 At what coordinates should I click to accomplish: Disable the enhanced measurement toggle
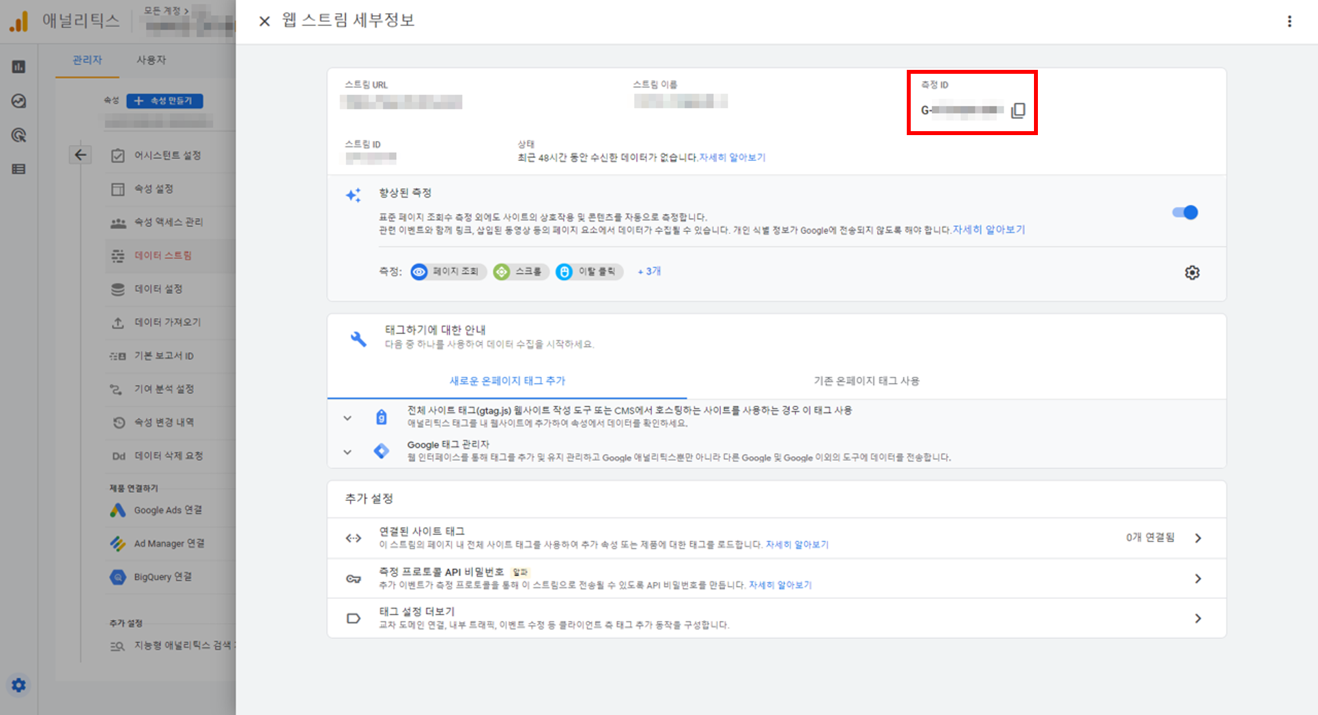[x=1185, y=212]
